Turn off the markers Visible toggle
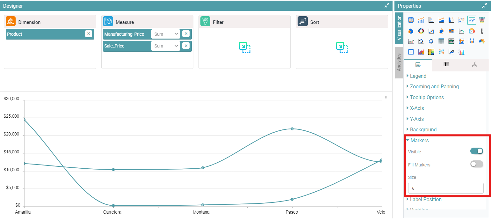 coord(477,151)
